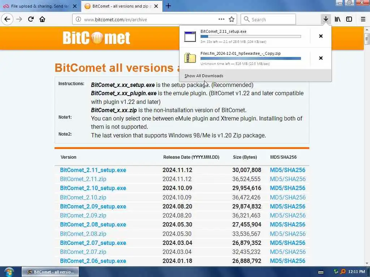Click BitComet taskbar window button
This screenshot has width=370, height=277.
point(50,272)
